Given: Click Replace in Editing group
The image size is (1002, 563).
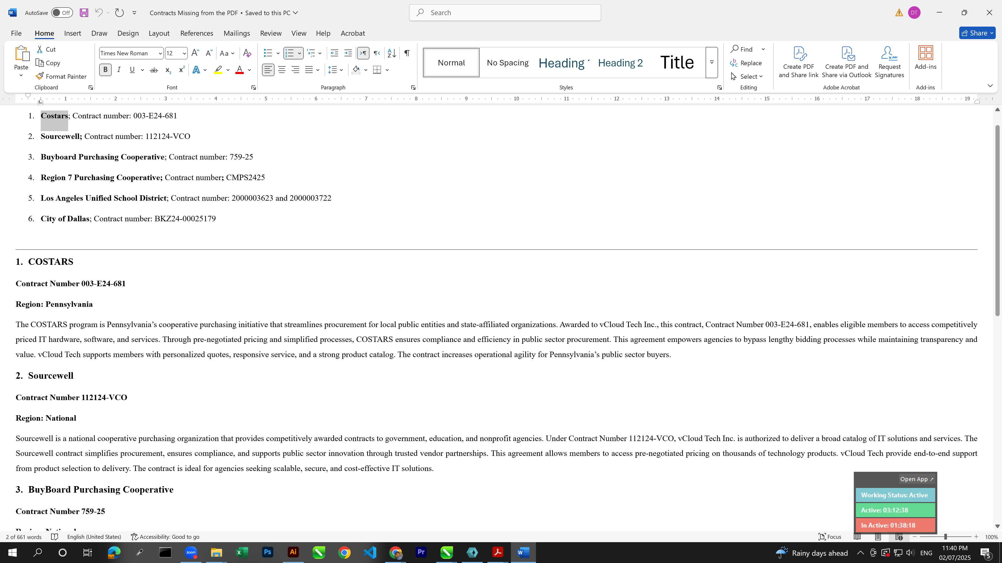Looking at the screenshot, I should 746,63.
